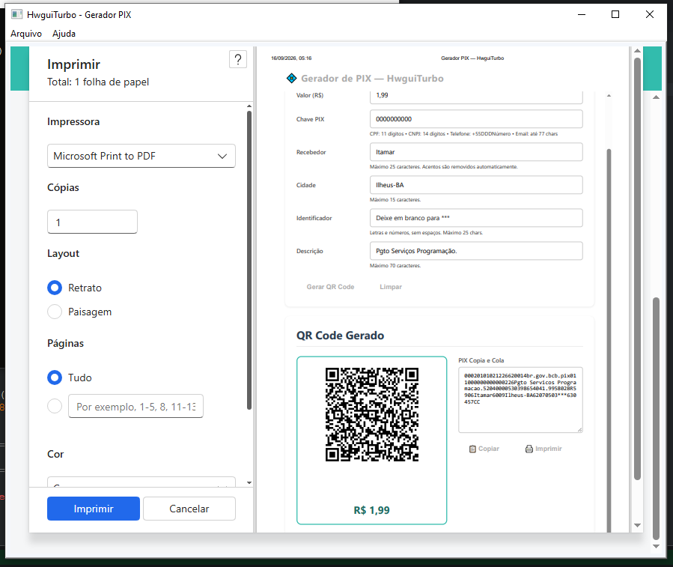Click the Imprimir printer icon in preview
Image resolution: width=673 pixels, height=567 pixels.
(529, 449)
